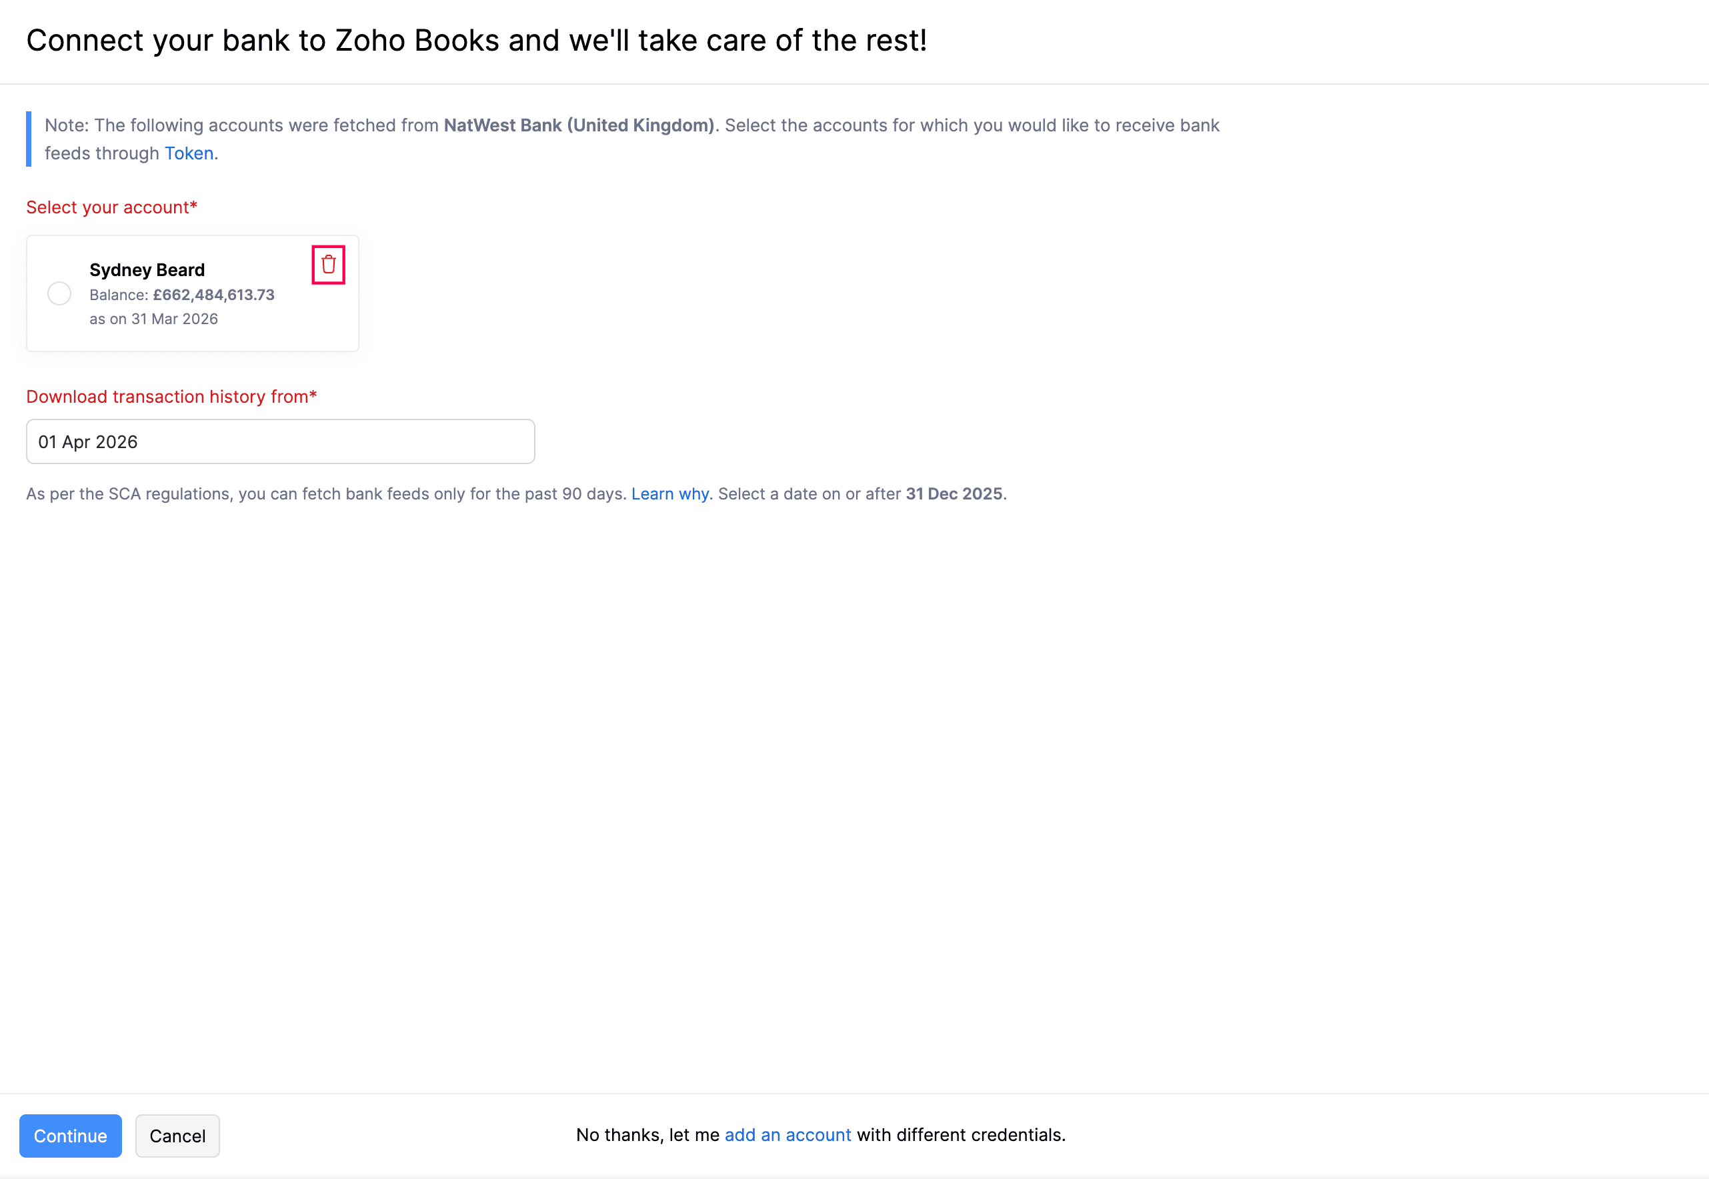Click the 'No thanks, let me' text
The image size is (1709, 1179).
[647, 1135]
